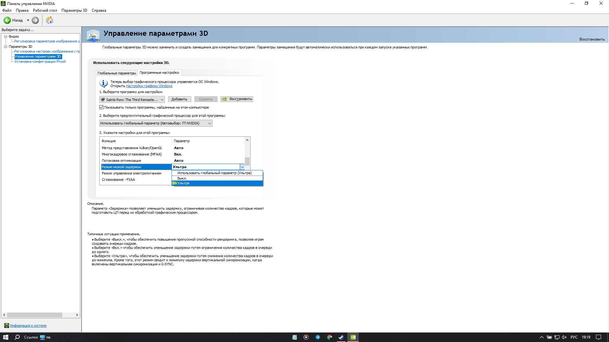This screenshot has width=609, height=342.
Task: Click sidebar horizontal scrollbar thumb
Action: point(35,315)
